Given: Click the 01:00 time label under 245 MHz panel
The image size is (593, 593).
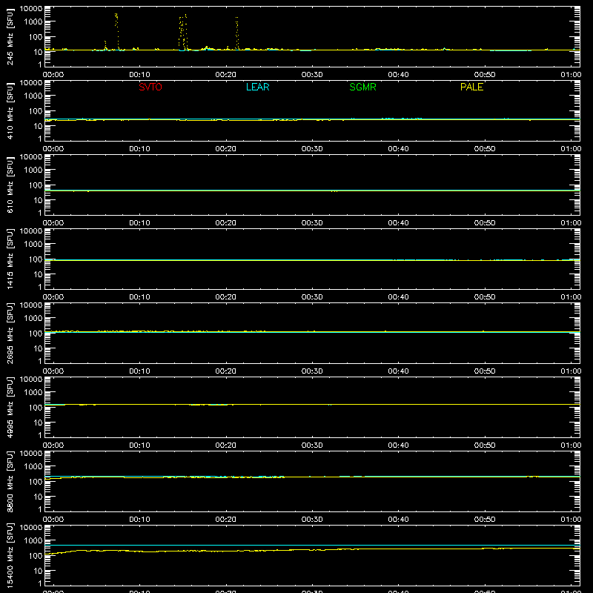Looking at the screenshot, I should click(571, 75).
